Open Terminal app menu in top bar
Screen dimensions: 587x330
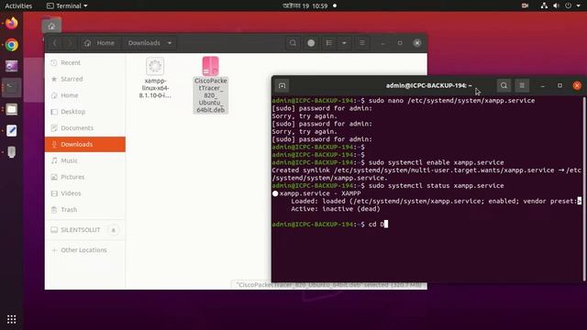pyautogui.click(x=67, y=5)
